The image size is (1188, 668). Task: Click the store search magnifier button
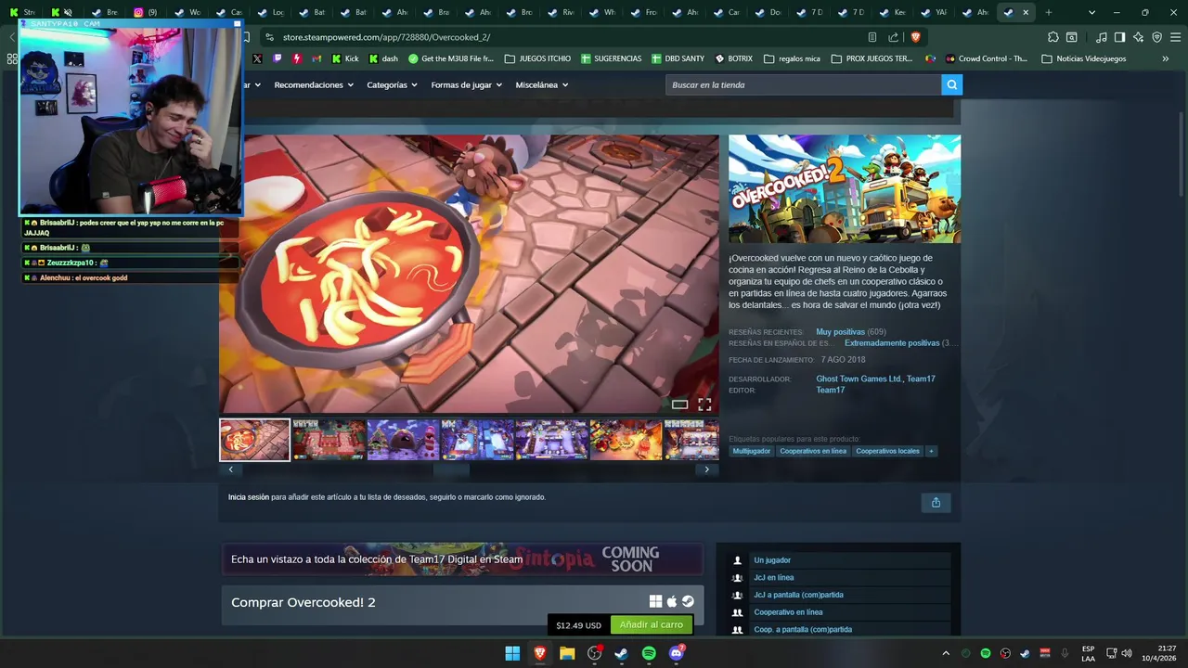tap(951, 84)
